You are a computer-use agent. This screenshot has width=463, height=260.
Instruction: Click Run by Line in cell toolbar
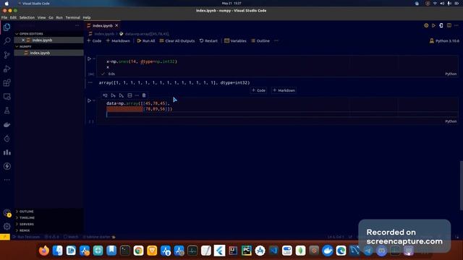pyautogui.click(x=105, y=95)
